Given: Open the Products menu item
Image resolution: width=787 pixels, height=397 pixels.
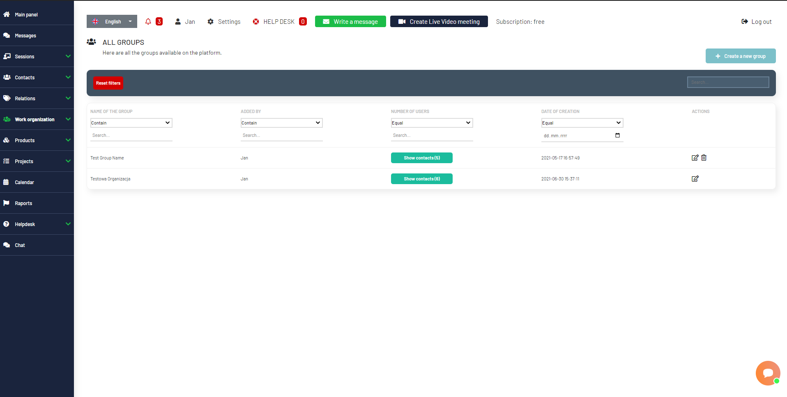Looking at the screenshot, I should click(25, 140).
